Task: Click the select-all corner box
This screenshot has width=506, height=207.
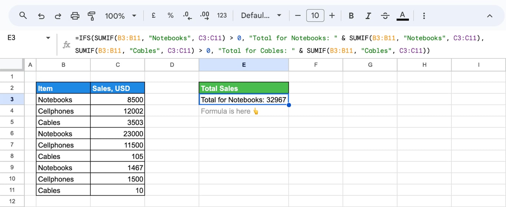Action: click(x=12, y=65)
